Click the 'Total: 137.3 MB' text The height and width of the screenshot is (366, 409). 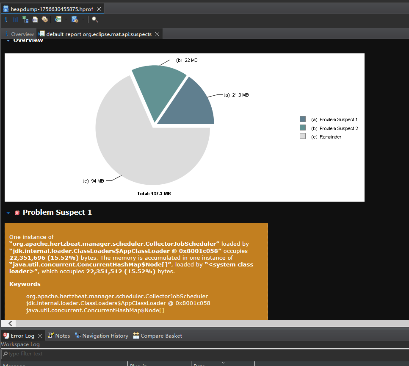tap(154, 194)
